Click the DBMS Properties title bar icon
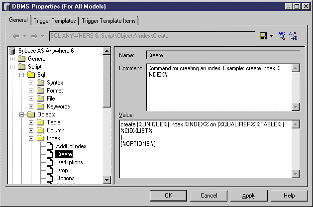This screenshot has height=207, width=313. click(7, 6)
